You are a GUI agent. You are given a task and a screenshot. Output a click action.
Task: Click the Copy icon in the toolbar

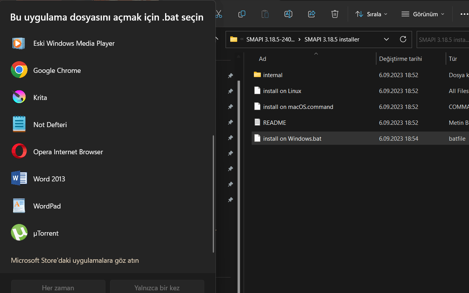[242, 14]
